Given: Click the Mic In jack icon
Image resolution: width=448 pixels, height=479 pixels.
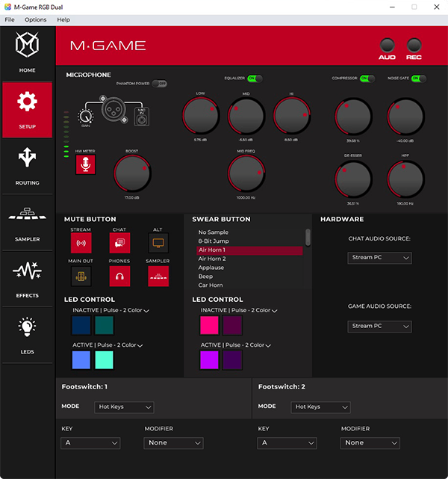Looking at the screenshot, I should [142, 117].
